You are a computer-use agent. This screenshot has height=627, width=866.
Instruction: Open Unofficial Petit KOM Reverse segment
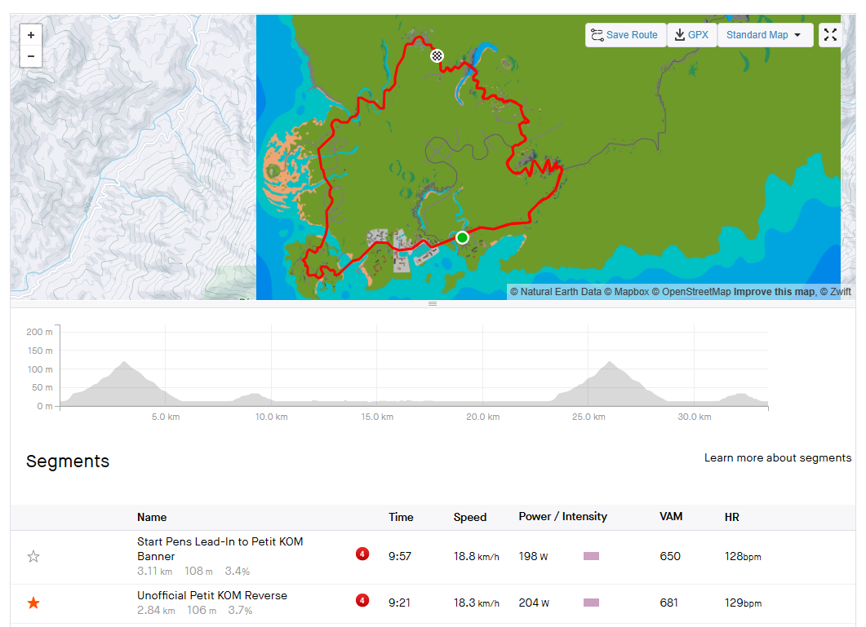212,595
